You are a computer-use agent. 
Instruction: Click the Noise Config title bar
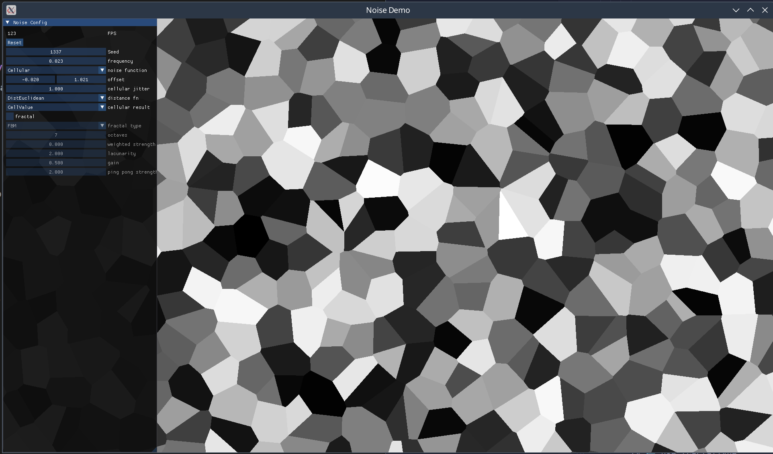coord(80,22)
